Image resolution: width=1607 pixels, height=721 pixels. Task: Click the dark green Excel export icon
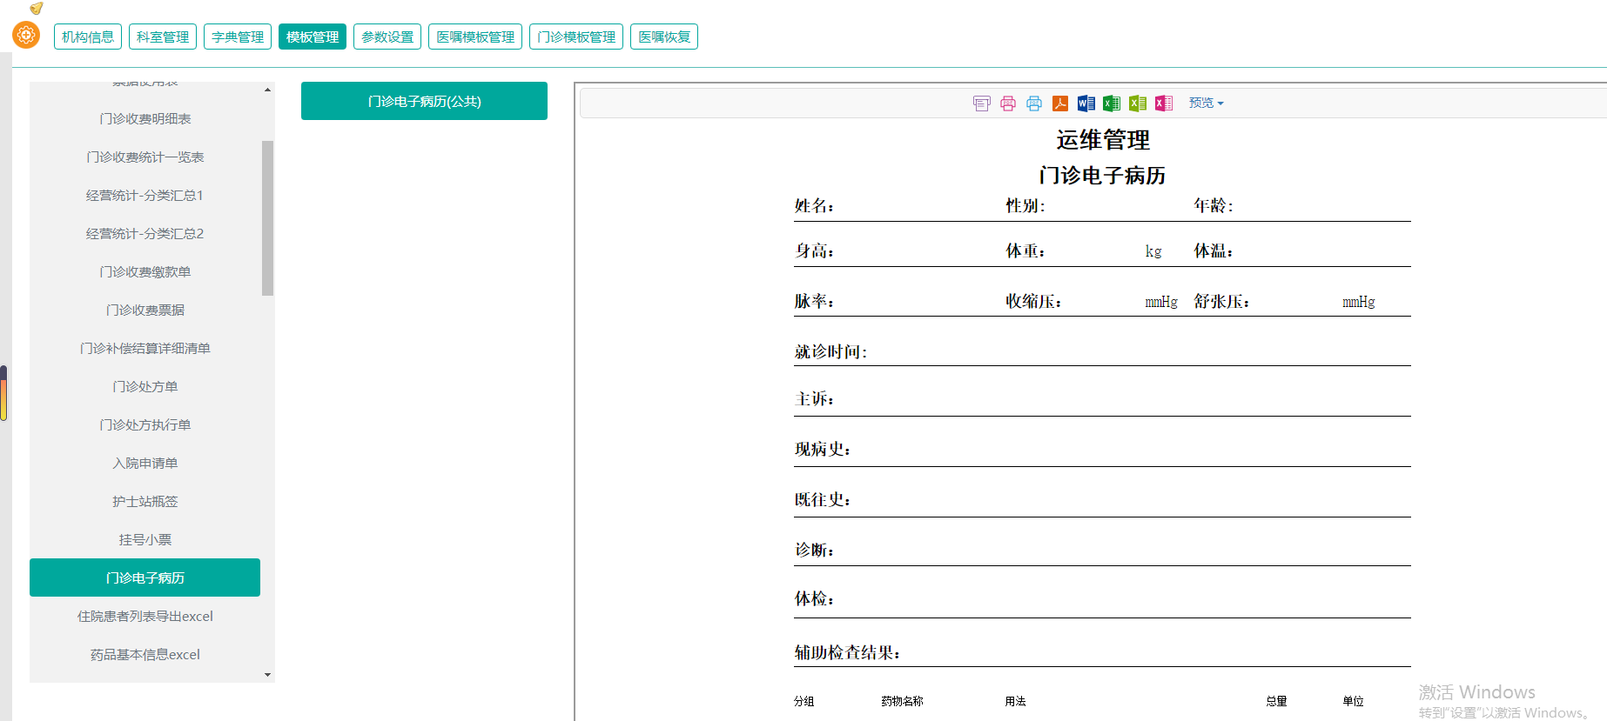click(x=1112, y=103)
